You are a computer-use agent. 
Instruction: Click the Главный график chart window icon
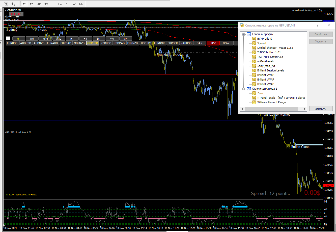(x=248, y=34)
